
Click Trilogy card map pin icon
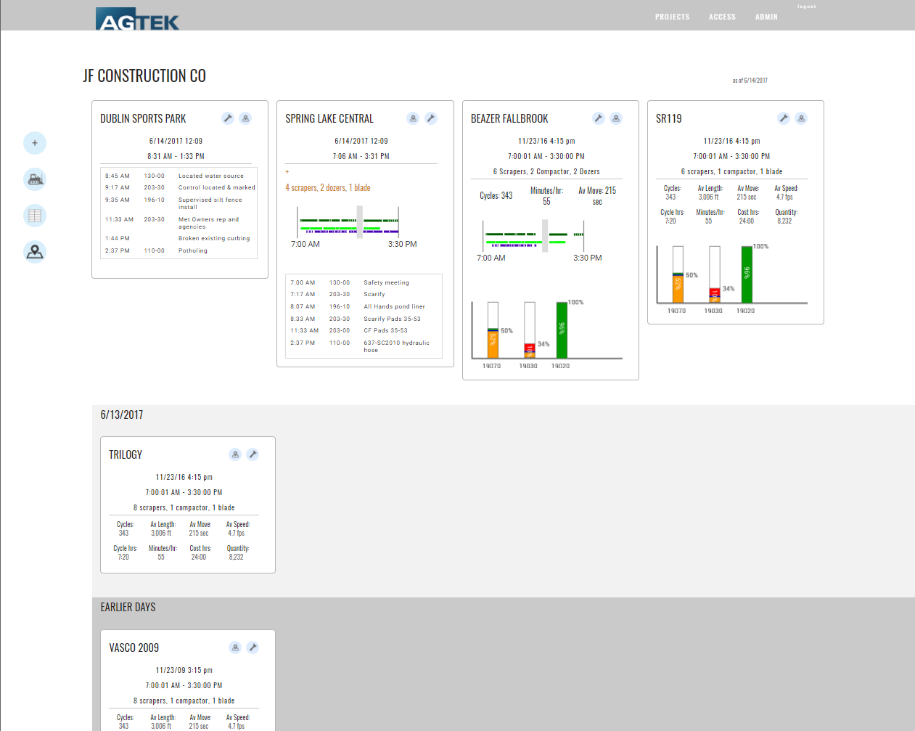point(235,454)
